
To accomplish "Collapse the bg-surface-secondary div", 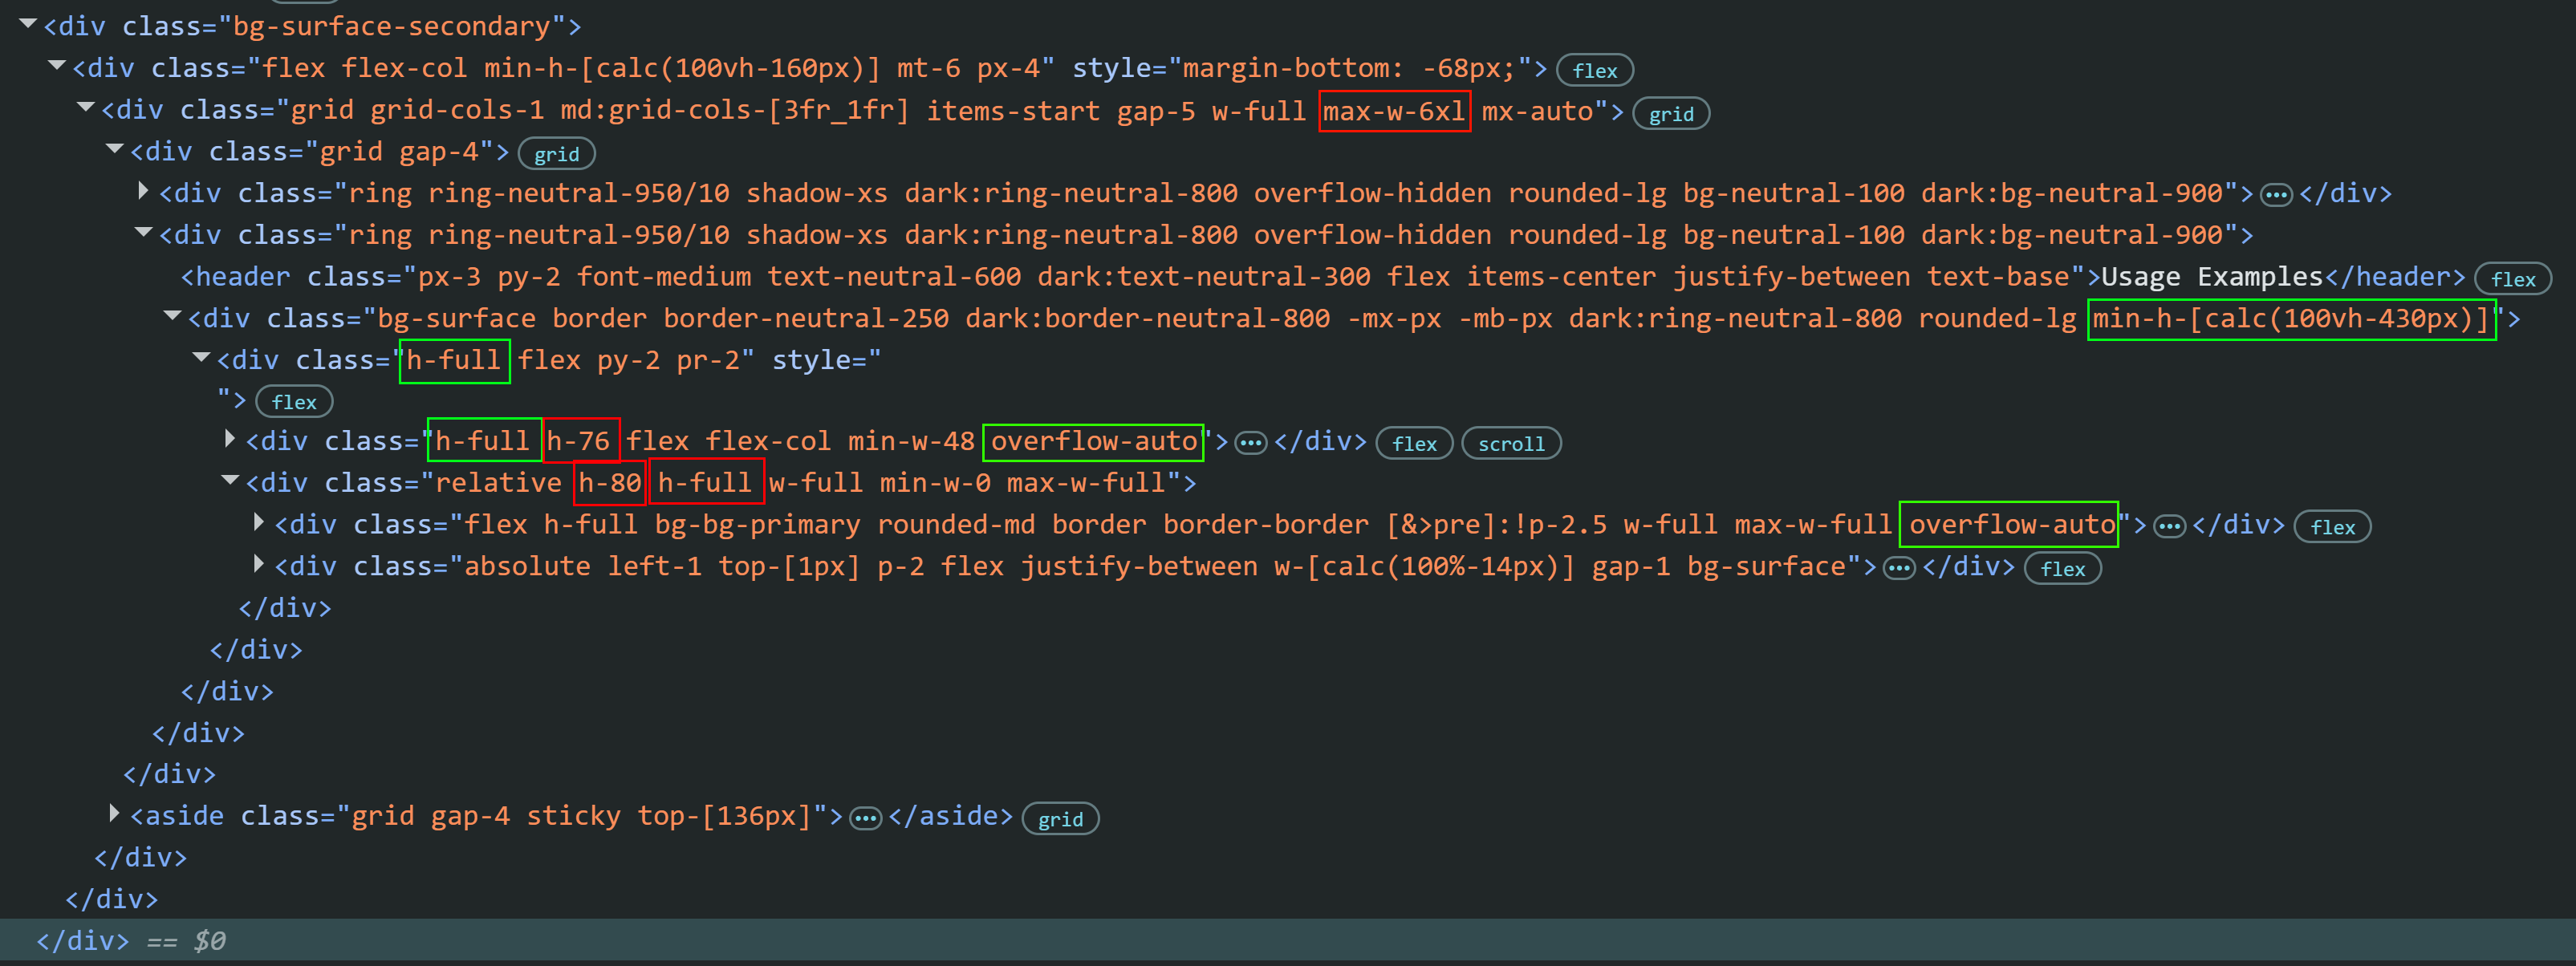I will (28, 24).
